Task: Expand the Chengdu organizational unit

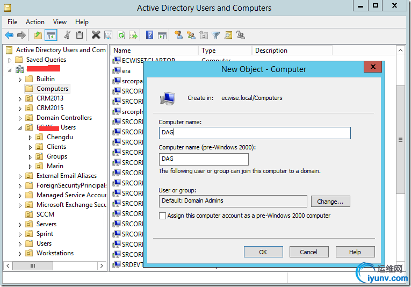Action: pos(30,138)
